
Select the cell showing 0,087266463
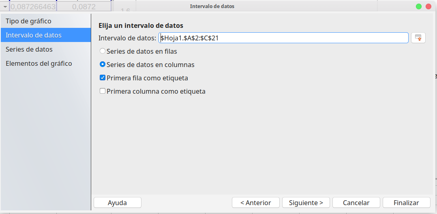pyautogui.click(x=33, y=6)
